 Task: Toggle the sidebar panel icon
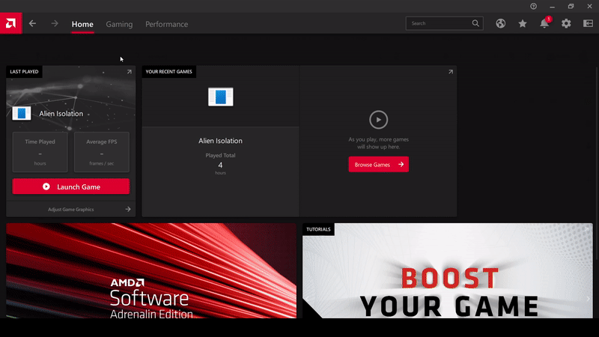point(588,23)
